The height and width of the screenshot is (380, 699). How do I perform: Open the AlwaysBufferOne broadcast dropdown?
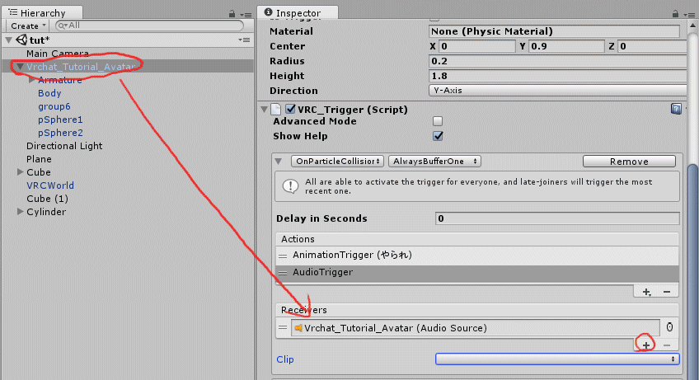434,162
